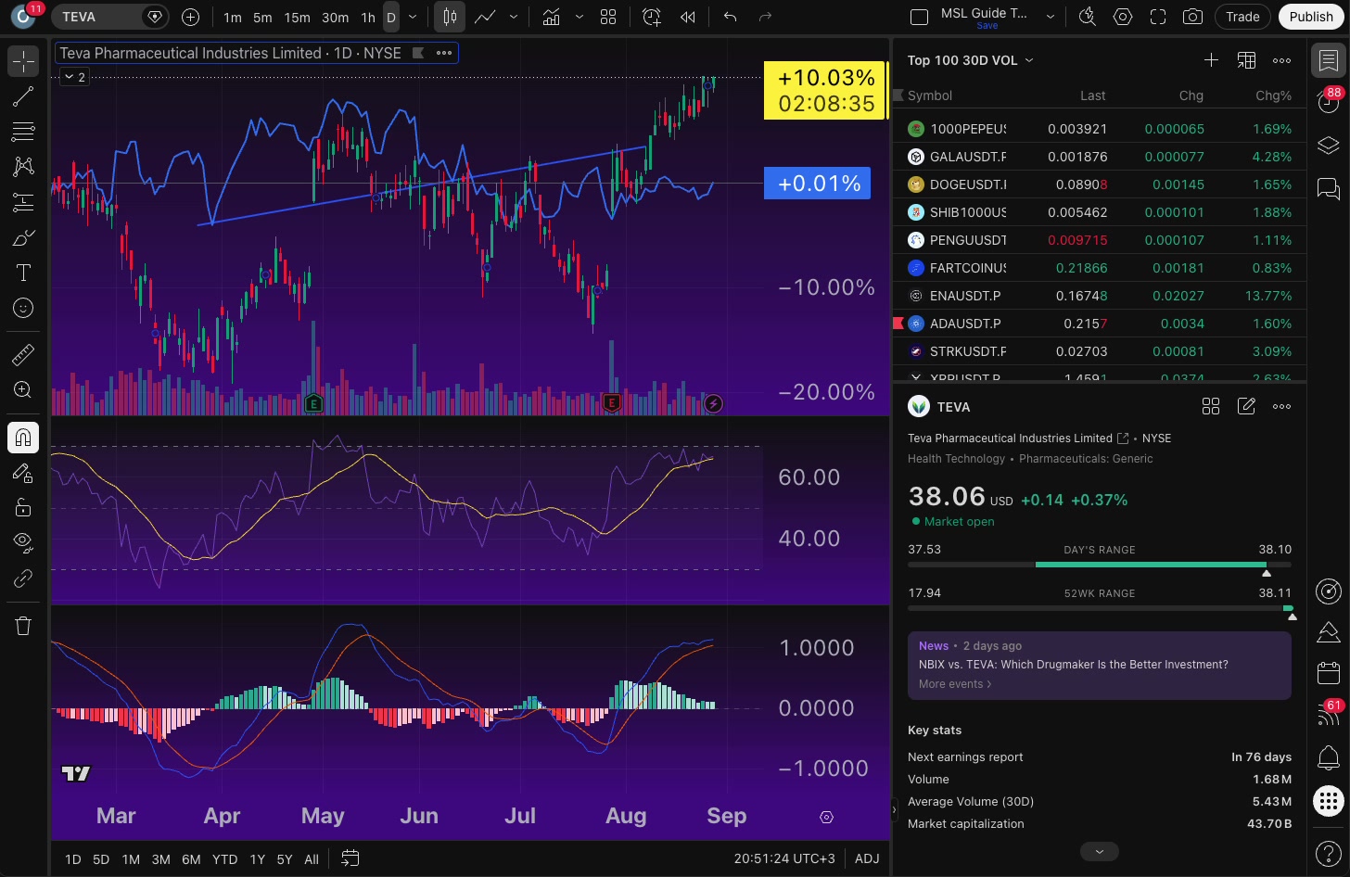Image resolution: width=1350 pixels, height=877 pixels.
Task: Toggle hide all drawings eye icon
Action: pyautogui.click(x=23, y=542)
